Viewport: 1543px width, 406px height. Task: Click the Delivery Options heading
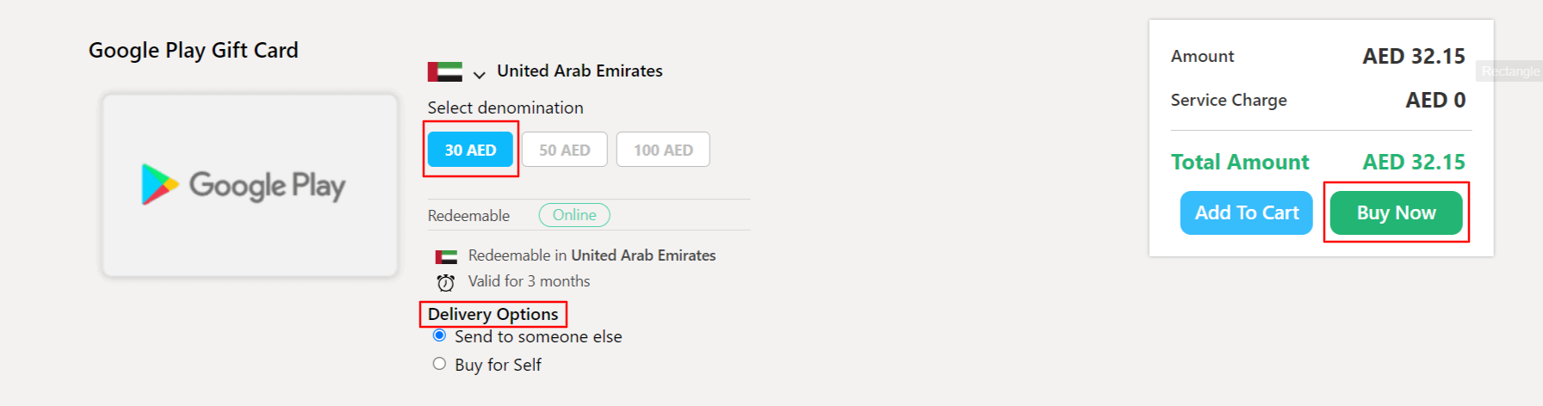click(x=493, y=314)
